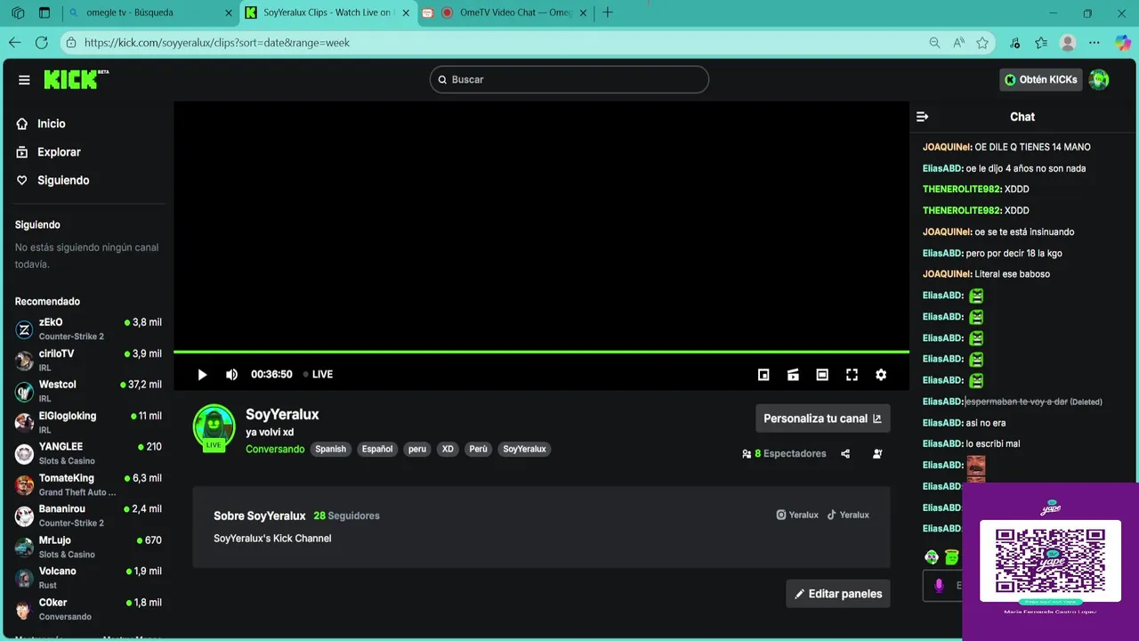Open the browser profile icon
The height and width of the screenshot is (641, 1139).
coord(1068,43)
